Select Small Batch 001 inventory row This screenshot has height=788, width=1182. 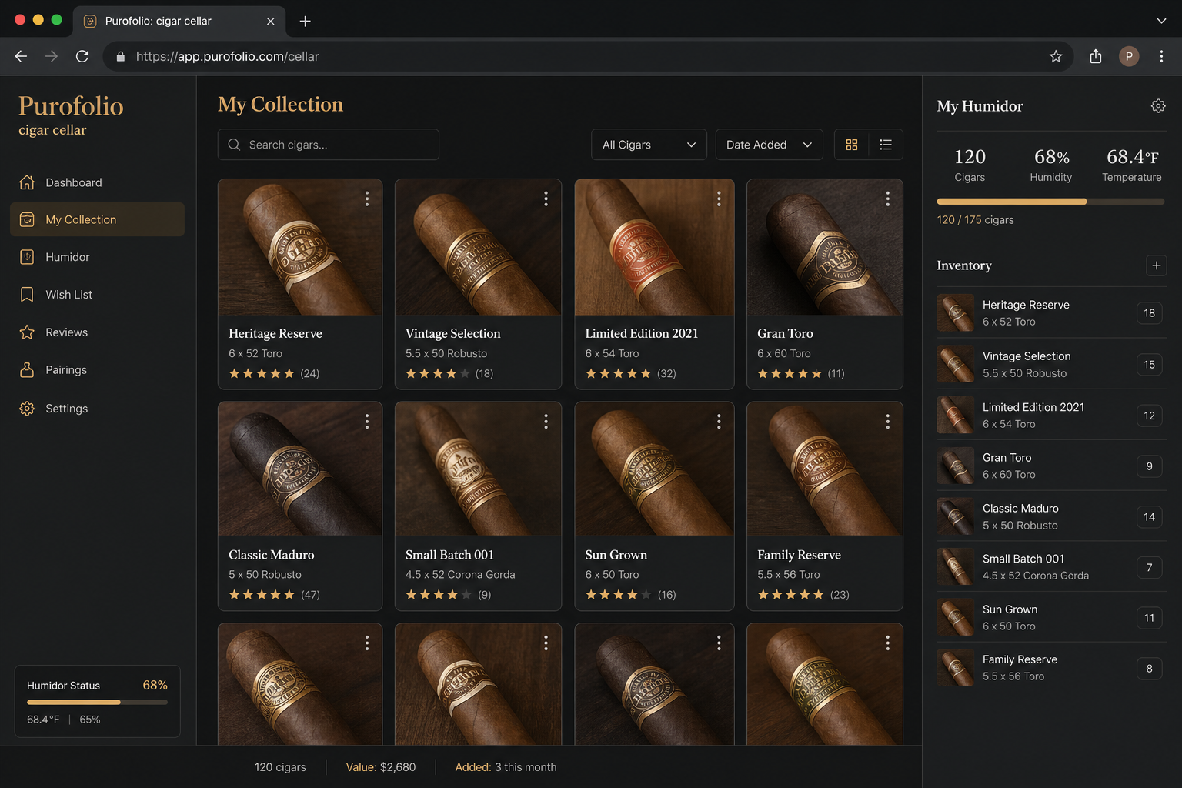1051,567
